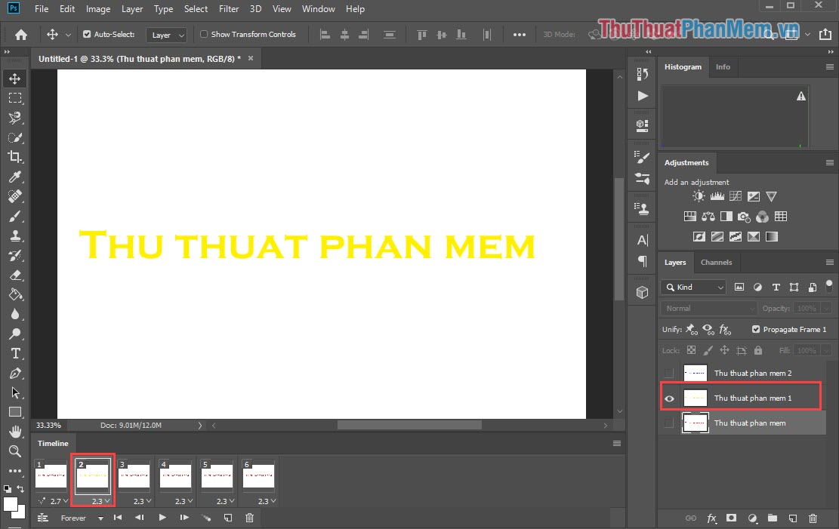Select the Zoom tool
Screen dimensions: 839x529
click(x=15, y=452)
